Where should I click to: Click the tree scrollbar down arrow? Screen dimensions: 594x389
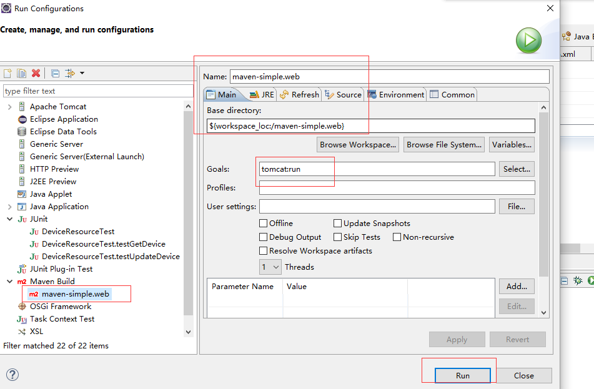188,332
